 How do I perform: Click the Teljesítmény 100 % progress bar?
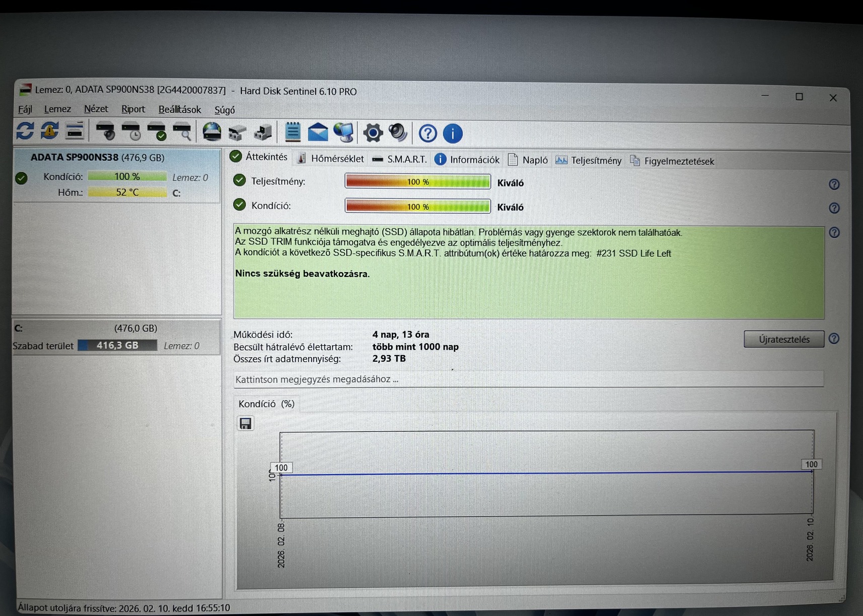pos(418,182)
